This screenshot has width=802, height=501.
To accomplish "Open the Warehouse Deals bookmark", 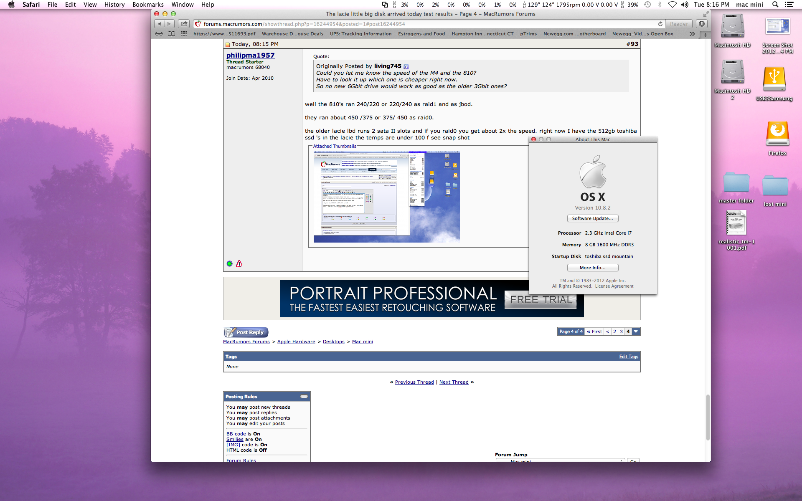I will pyautogui.click(x=292, y=34).
